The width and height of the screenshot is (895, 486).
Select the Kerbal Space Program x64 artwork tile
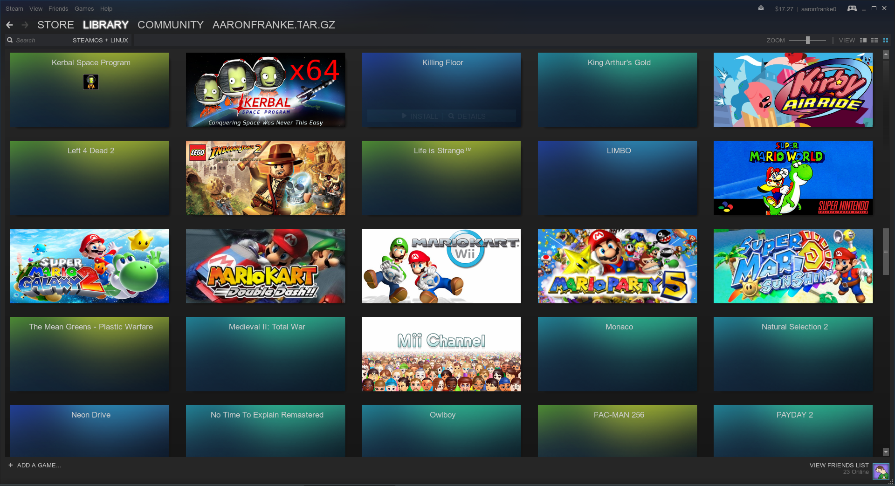click(266, 89)
